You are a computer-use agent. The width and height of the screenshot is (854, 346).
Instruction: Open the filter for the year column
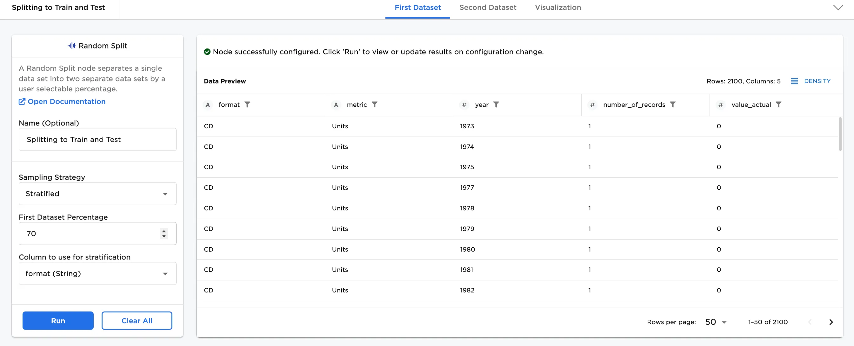pos(497,105)
